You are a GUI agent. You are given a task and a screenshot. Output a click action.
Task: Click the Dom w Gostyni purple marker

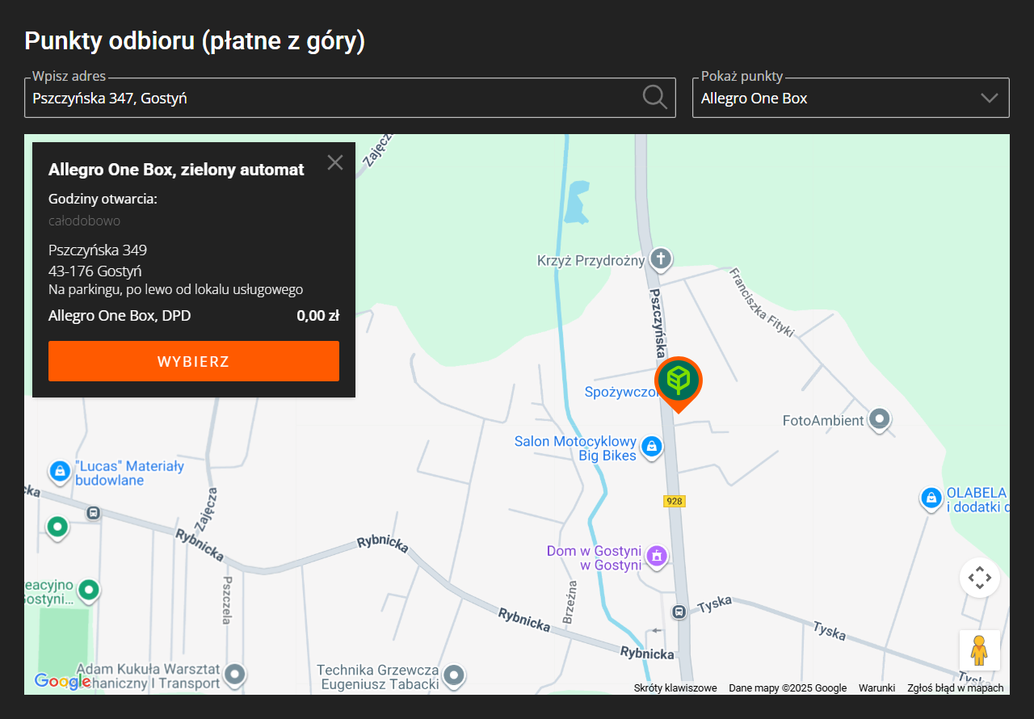coord(656,556)
